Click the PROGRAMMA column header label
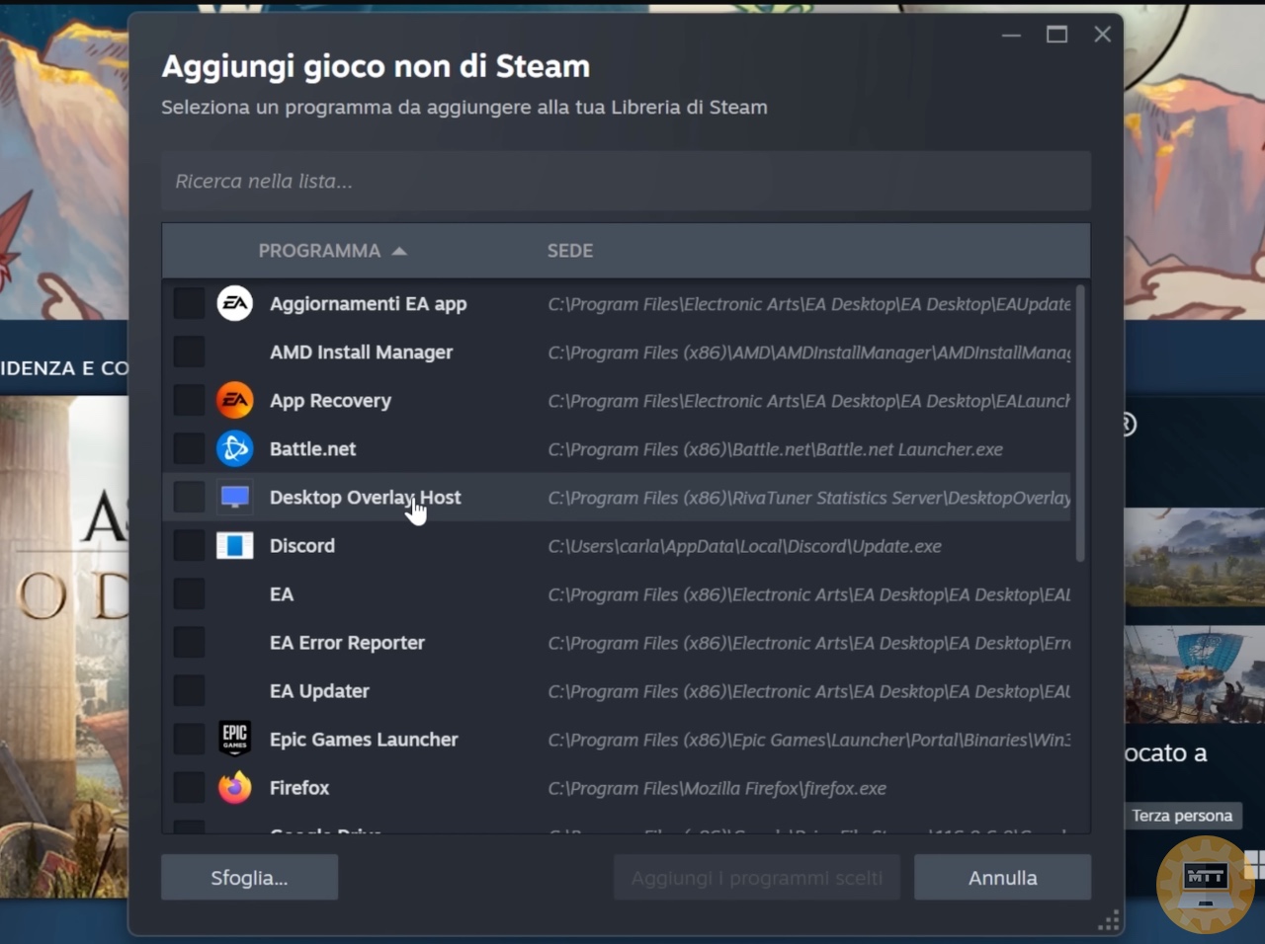1265x944 pixels. [318, 251]
